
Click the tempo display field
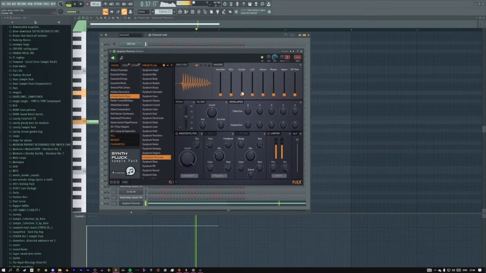point(95,4)
